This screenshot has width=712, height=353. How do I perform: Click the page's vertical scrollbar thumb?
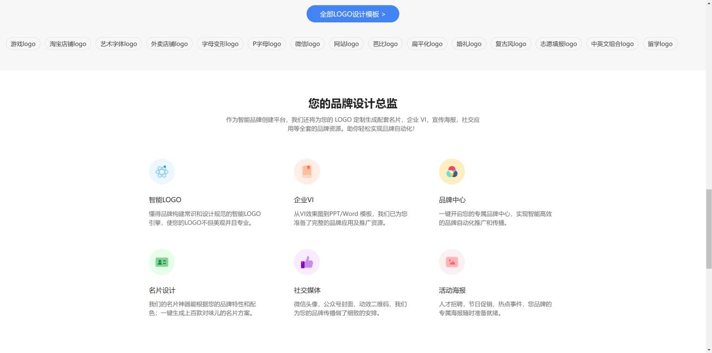(709, 229)
